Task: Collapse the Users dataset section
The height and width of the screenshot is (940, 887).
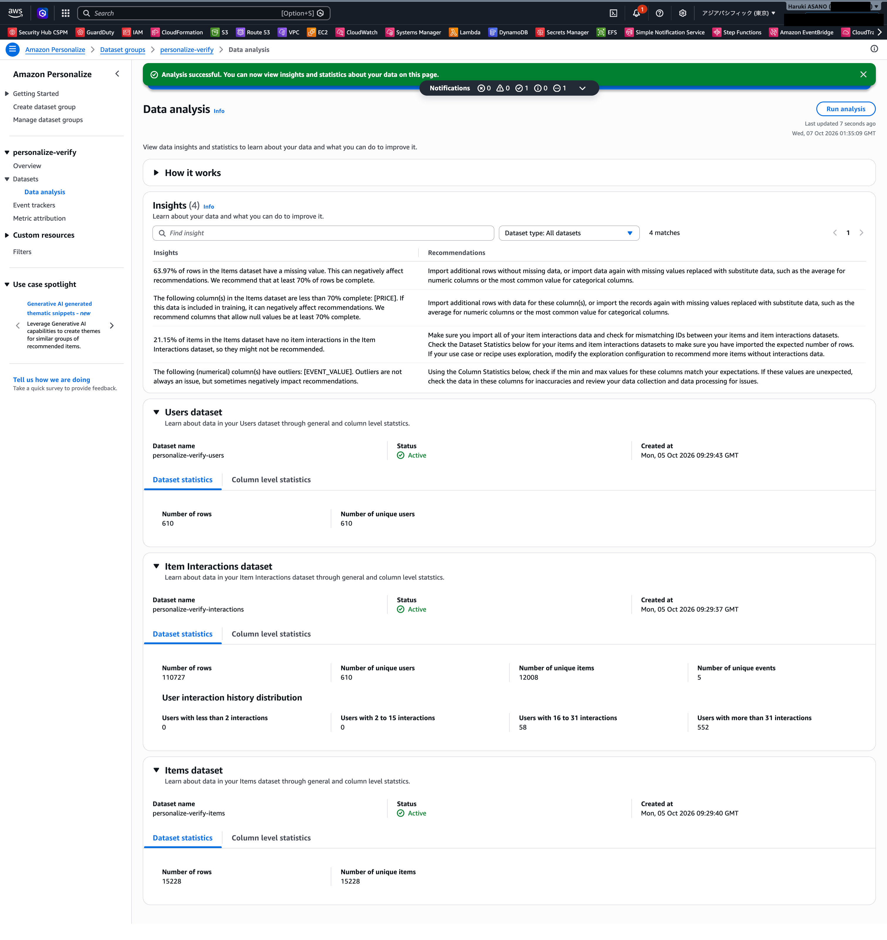Action: 156,412
